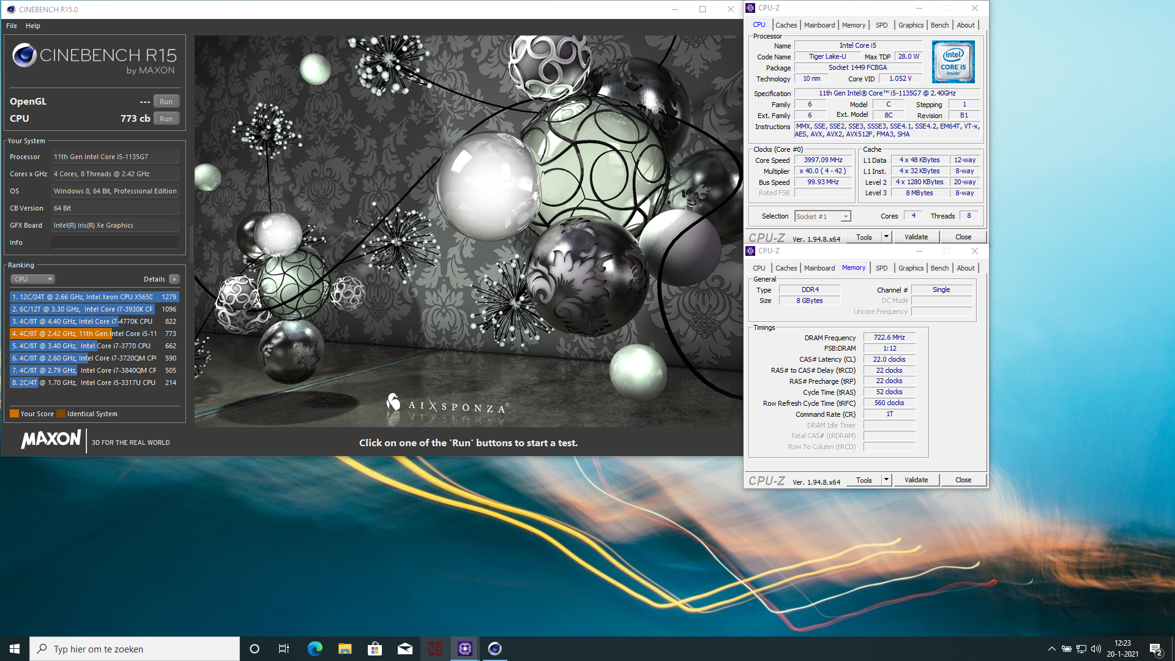This screenshot has width=1175, height=661.
Task: Select the Xeon X5650 ranking entry
Action: point(94,297)
